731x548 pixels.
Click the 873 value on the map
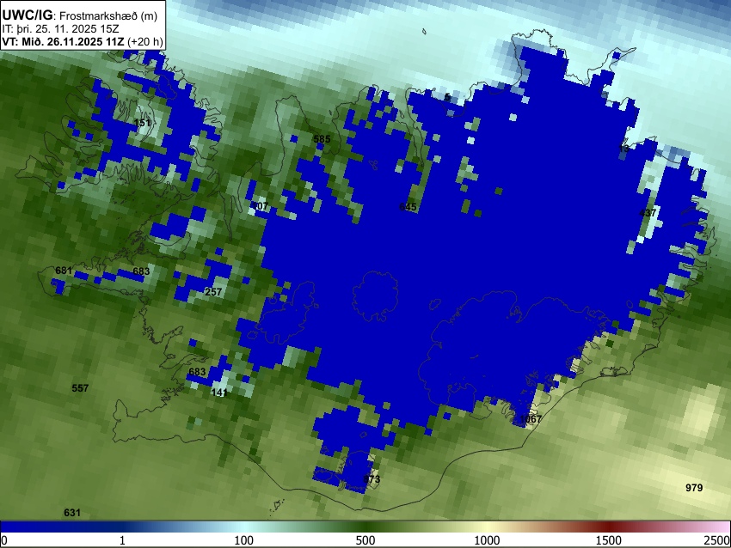pos(372,479)
